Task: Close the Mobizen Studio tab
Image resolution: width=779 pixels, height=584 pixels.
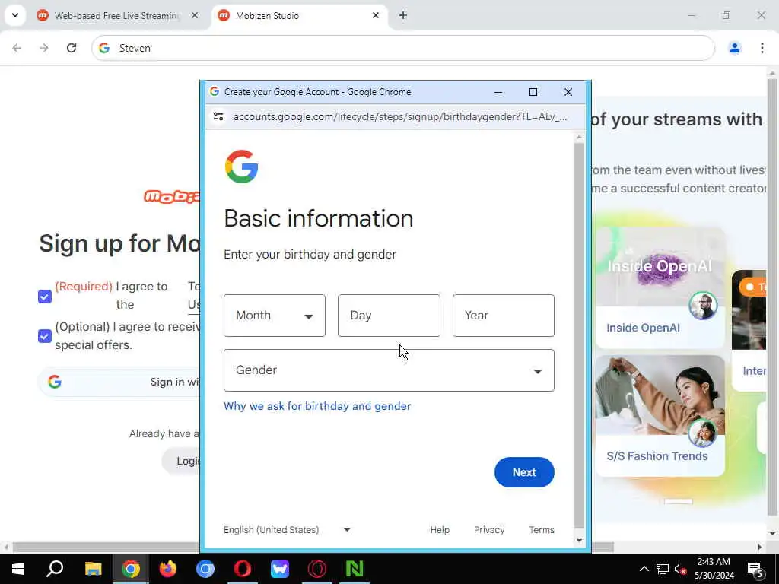Action: click(x=376, y=16)
